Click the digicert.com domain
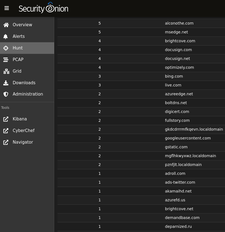Image resolution: width=225 pixels, height=232 pixels. tap(177, 112)
